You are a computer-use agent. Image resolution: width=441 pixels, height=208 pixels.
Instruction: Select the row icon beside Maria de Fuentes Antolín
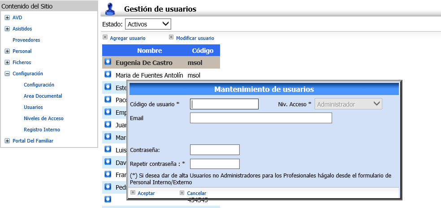(108, 74)
